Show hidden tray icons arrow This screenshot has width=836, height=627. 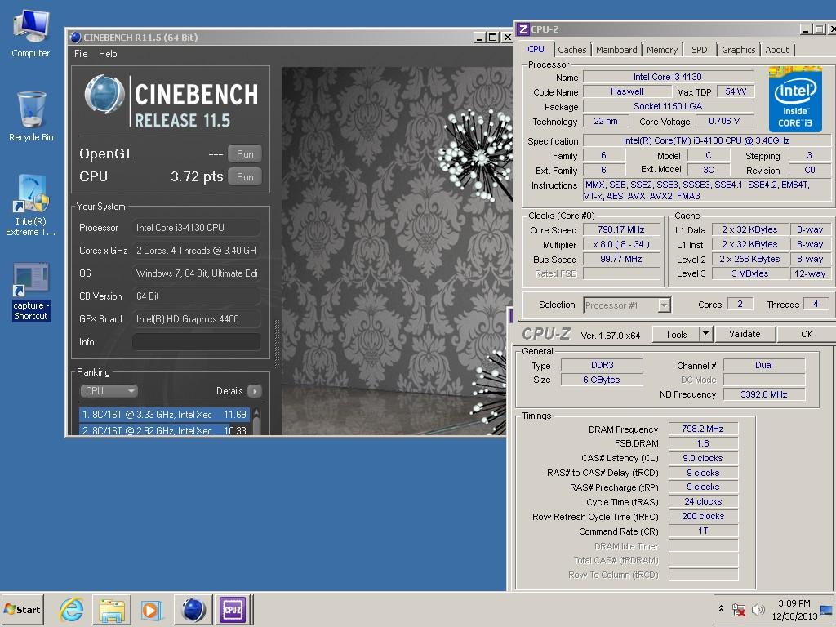click(721, 608)
